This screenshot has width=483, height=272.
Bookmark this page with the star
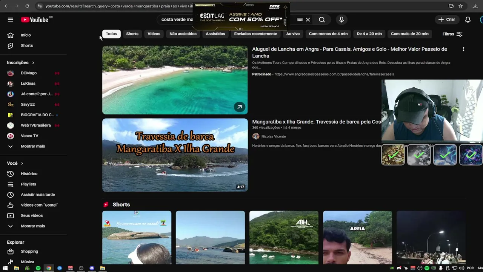tap(461, 6)
